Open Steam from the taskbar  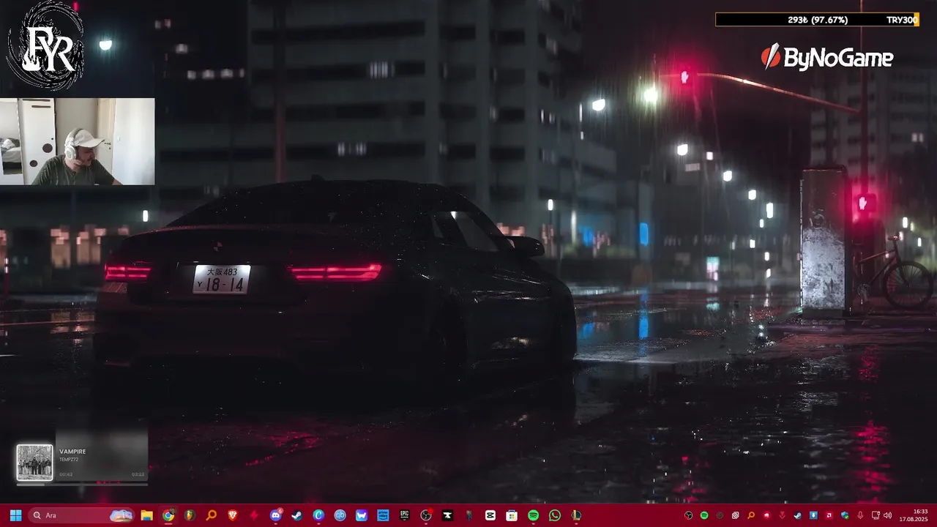coord(296,515)
